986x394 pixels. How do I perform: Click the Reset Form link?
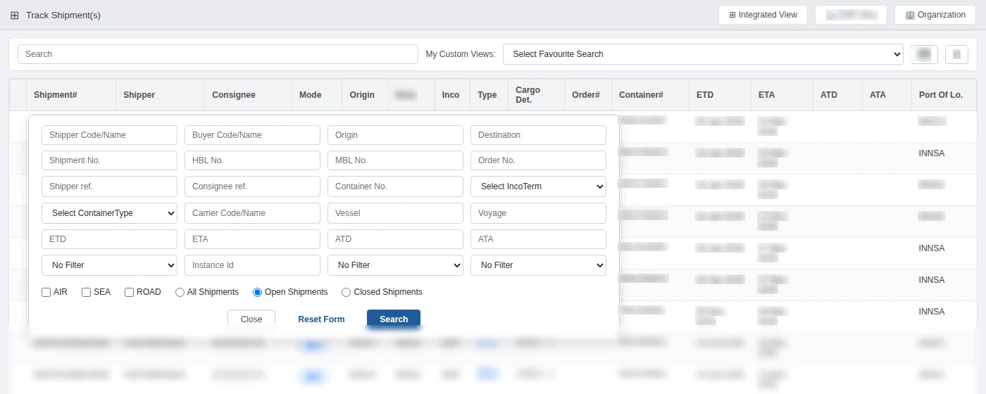pyautogui.click(x=321, y=319)
